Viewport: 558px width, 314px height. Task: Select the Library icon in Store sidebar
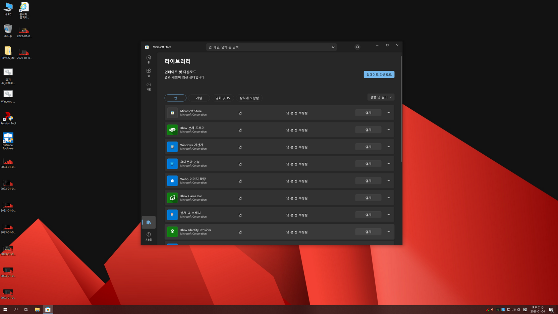click(149, 222)
